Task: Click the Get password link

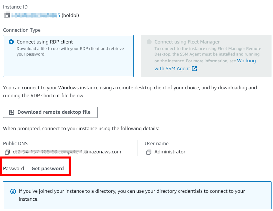Action: click(x=47, y=168)
